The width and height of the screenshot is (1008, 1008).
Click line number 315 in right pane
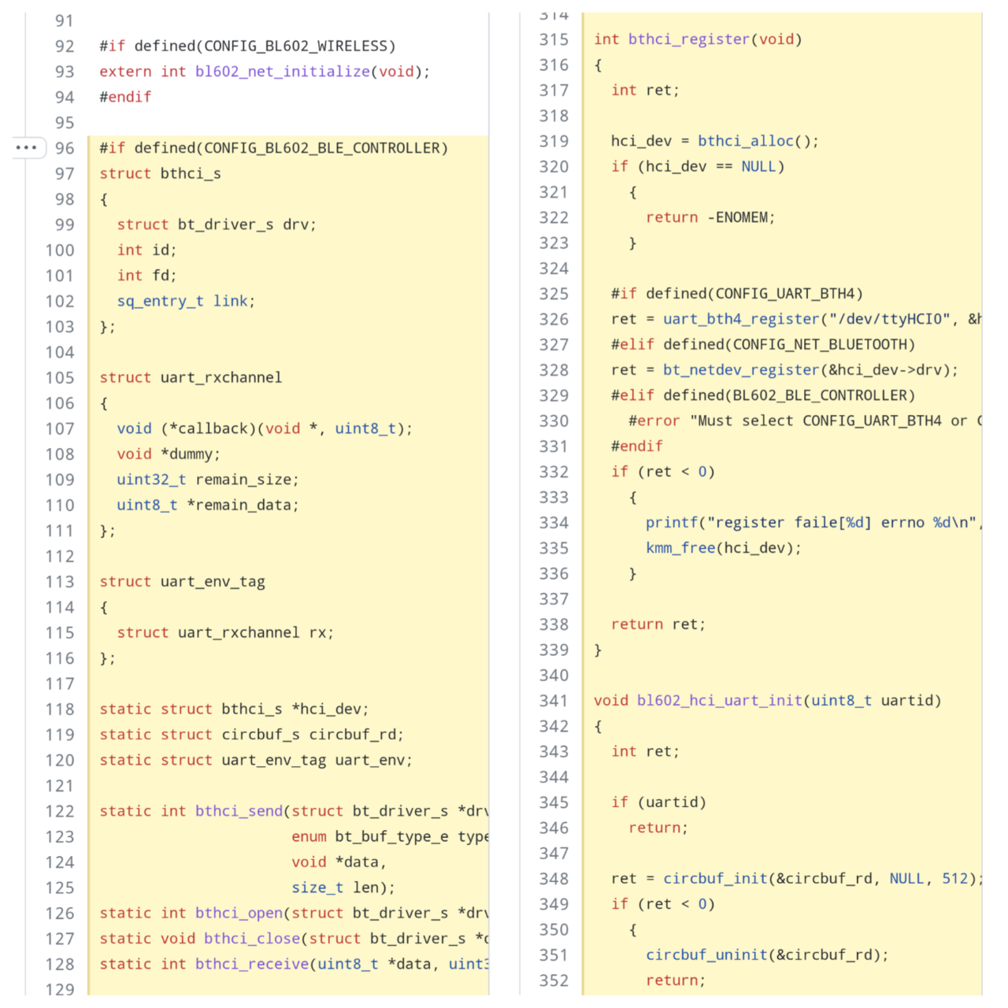click(x=554, y=39)
